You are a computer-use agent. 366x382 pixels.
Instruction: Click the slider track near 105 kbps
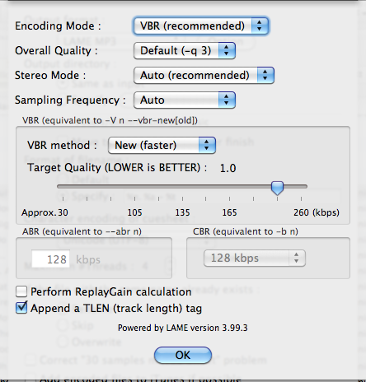pyautogui.click(x=134, y=187)
